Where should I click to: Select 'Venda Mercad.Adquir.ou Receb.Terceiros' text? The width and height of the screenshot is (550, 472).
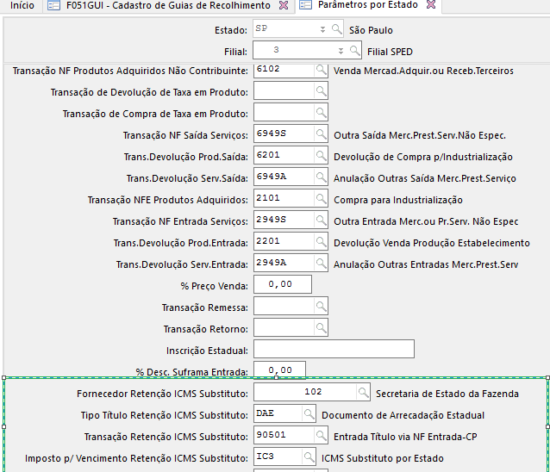[423, 71]
